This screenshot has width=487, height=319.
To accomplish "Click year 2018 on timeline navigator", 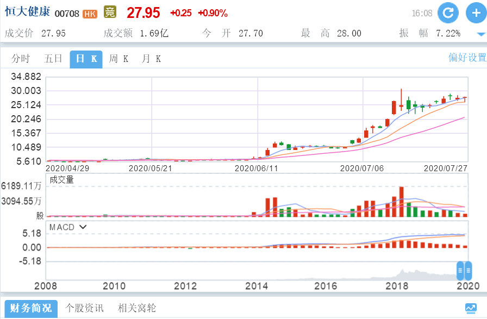I will pyautogui.click(x=397, y=286).
